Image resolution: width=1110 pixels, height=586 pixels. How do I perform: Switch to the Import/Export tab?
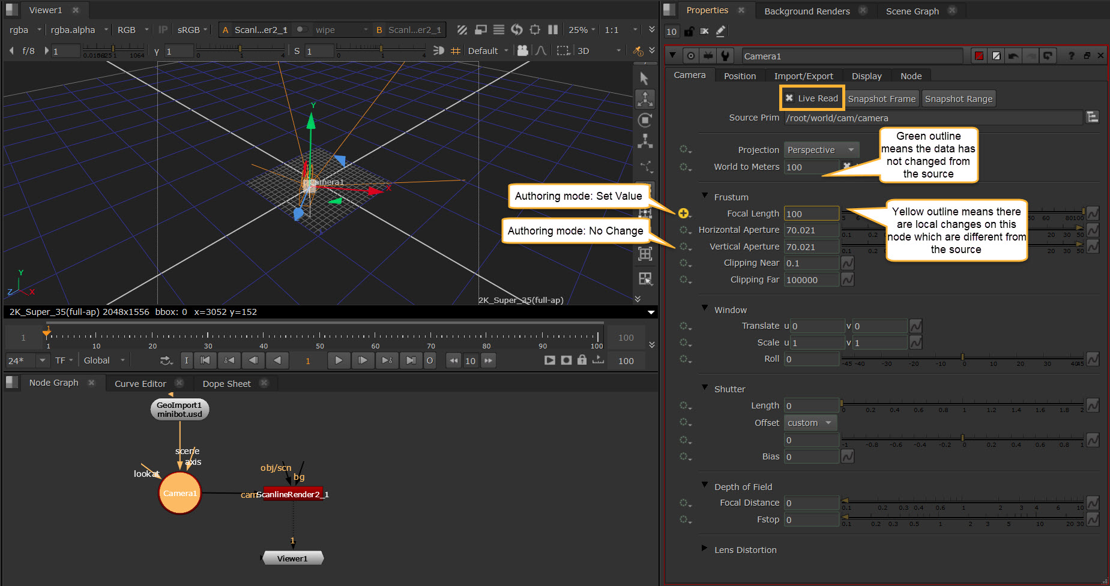(803, 76)
